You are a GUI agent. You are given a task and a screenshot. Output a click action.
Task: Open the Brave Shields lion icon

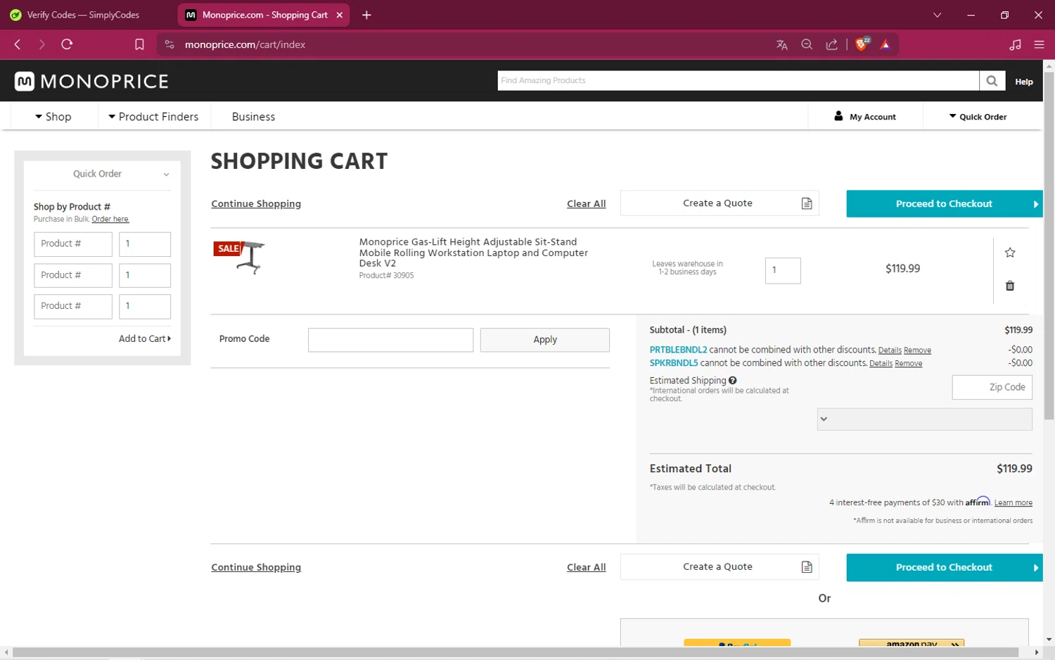(862, 44)
